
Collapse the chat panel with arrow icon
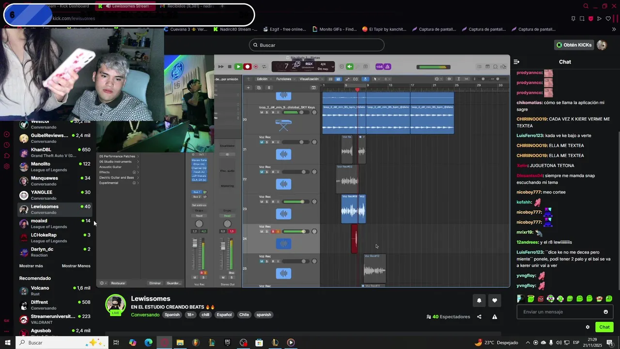(516, 62)
